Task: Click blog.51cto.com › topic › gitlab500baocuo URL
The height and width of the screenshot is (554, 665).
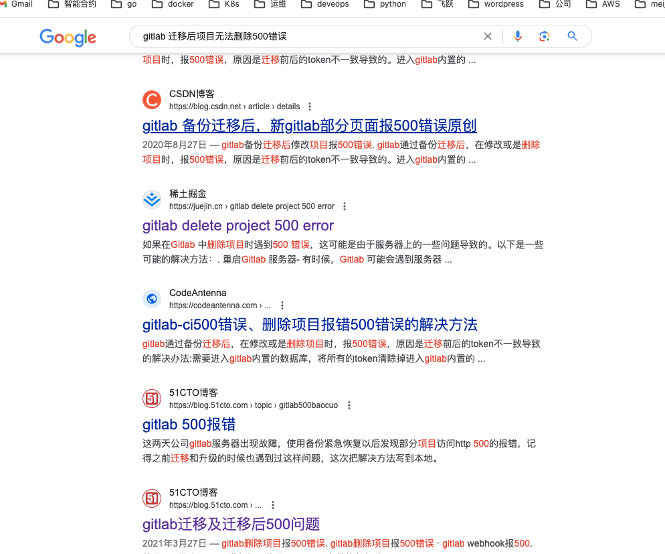Action: point(254,405)
